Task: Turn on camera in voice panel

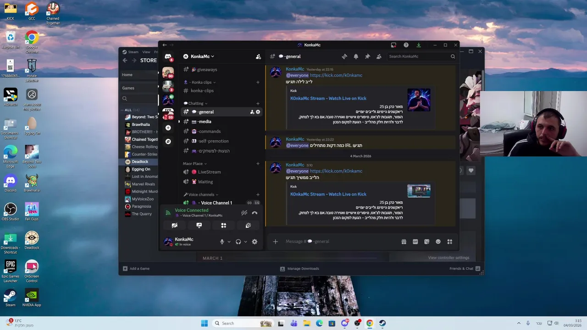Action: [x=175, y=225]
